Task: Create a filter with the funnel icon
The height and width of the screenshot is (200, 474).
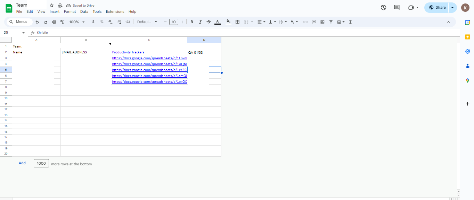Action: click(331, 22)
